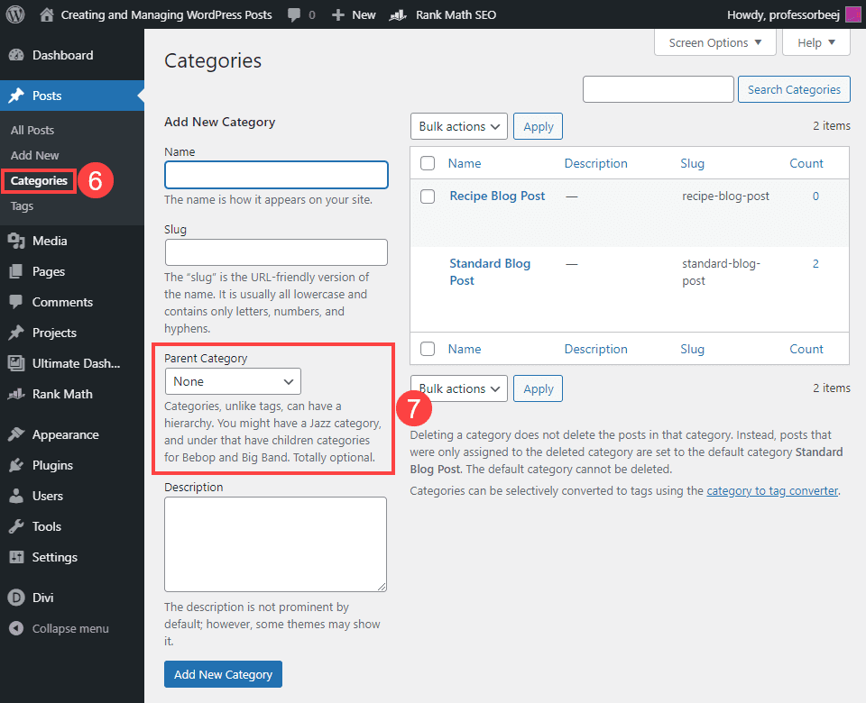866x703 pixels.
Task: Open Media from the sidebar icon
Action: tap(16, 241)
